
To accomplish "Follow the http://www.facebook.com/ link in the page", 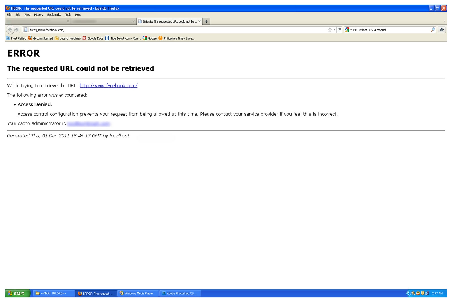I will click(108, 85).
